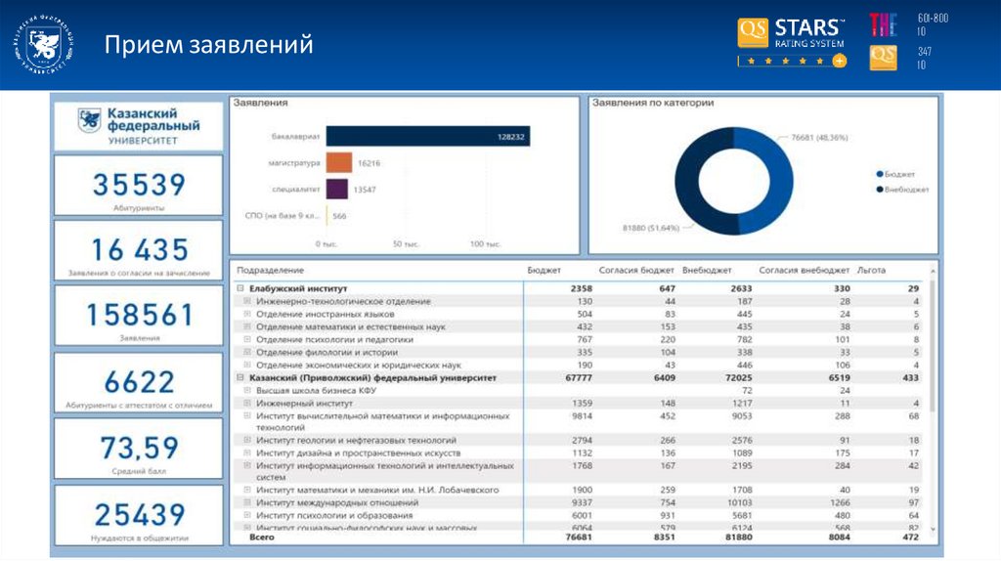Expand Институт математики и механики им. Лобачевского
Image resolution: width=1001 pixels, height=561 pixels.
tap(247, 490)
